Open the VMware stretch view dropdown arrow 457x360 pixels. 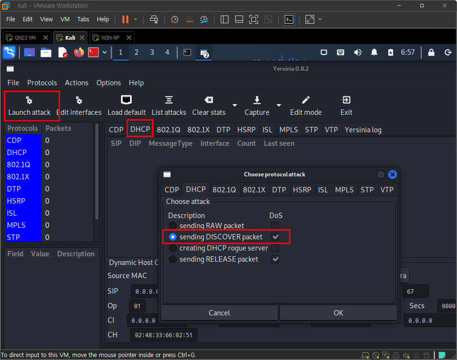point(320,19)
